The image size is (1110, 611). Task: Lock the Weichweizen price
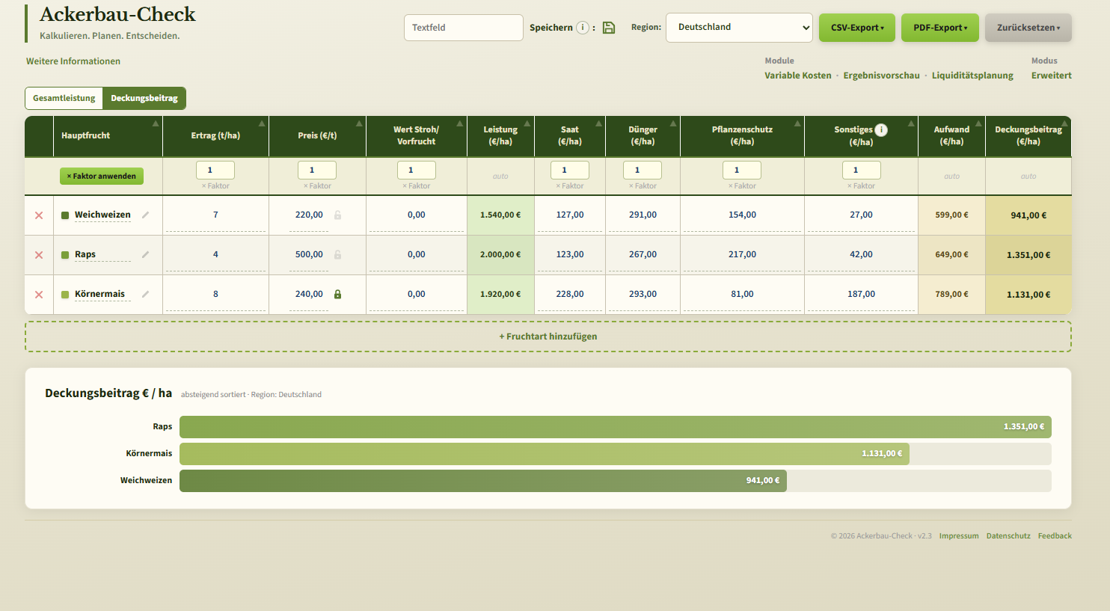[337, 215]
